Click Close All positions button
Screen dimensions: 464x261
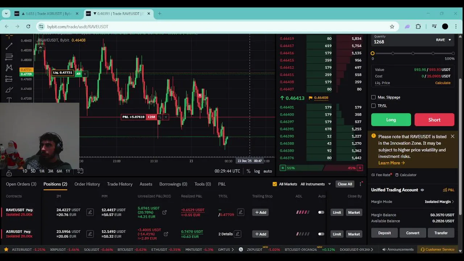(x=345, y=184)
